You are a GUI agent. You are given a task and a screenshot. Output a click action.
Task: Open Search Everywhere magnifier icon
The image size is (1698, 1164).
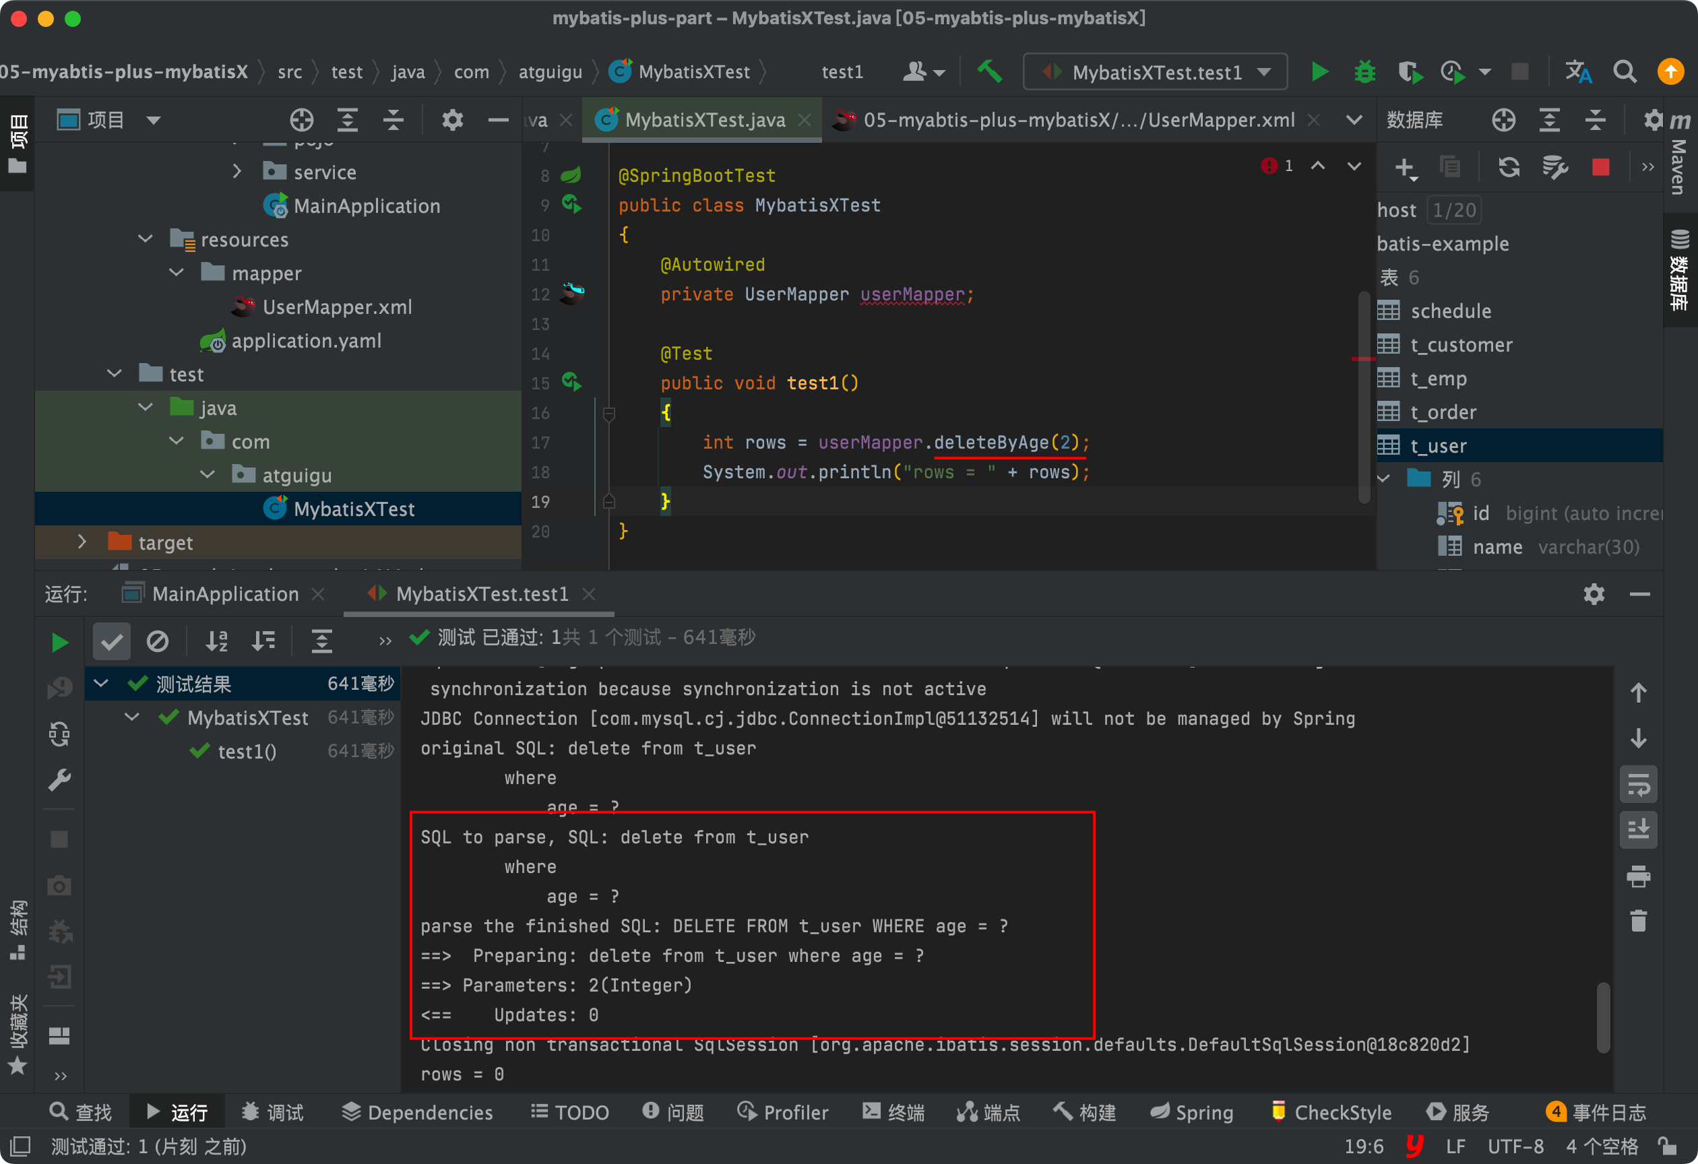(1624, 71)
